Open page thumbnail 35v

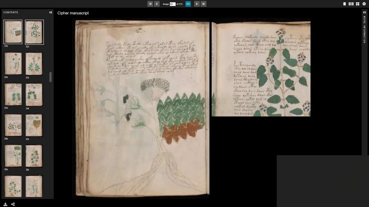tap(13, 156)
